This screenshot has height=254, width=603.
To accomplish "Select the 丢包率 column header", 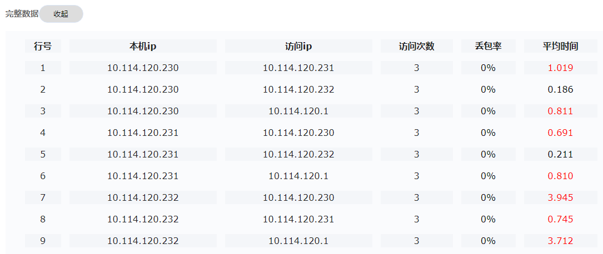I will (488, 47).
